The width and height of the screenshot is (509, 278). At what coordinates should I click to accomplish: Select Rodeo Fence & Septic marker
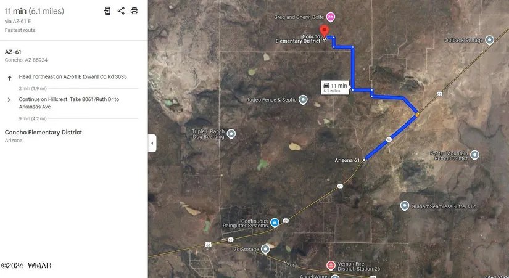tap(303, 100)
